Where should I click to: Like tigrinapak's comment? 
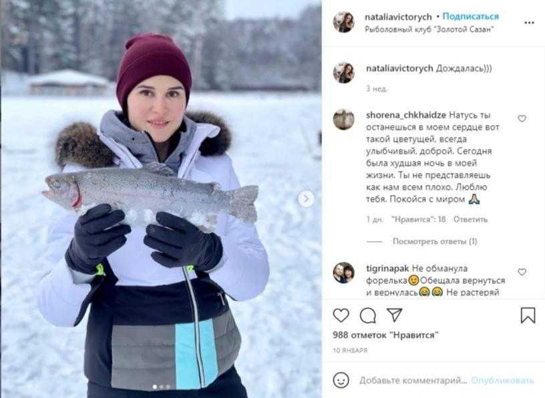pyautogui.click(x=522, y=272)
